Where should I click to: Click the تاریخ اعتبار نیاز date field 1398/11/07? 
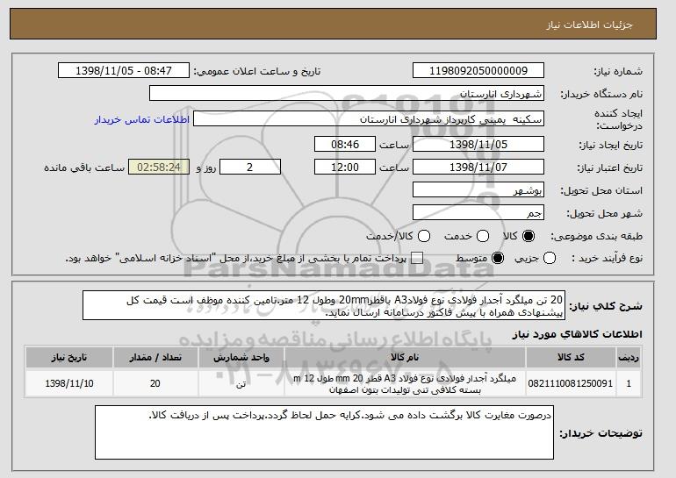point(478,168)
